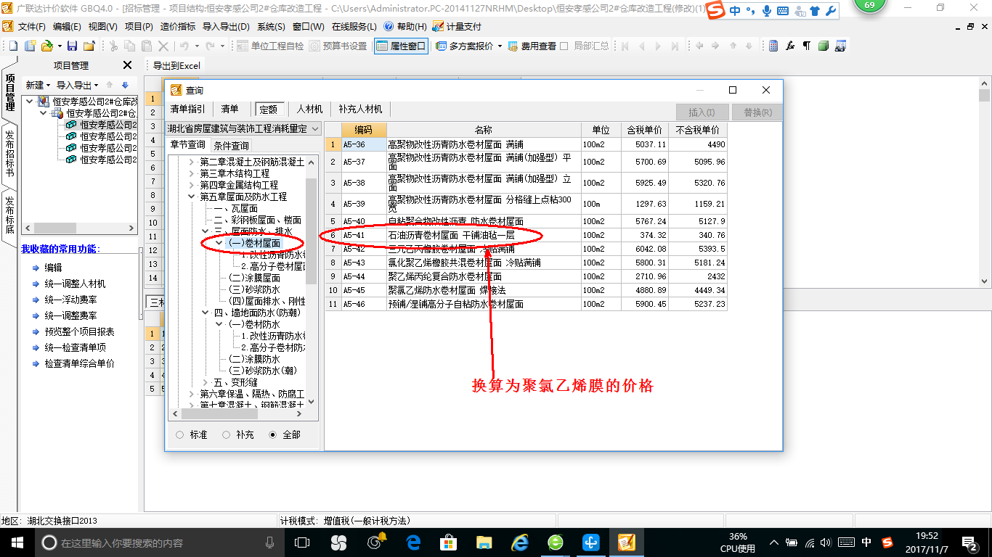The height and width of the screenshot is (557, 992).
Task: Open the 新建 dropdown in project panel
Action: tap(38, 85)
